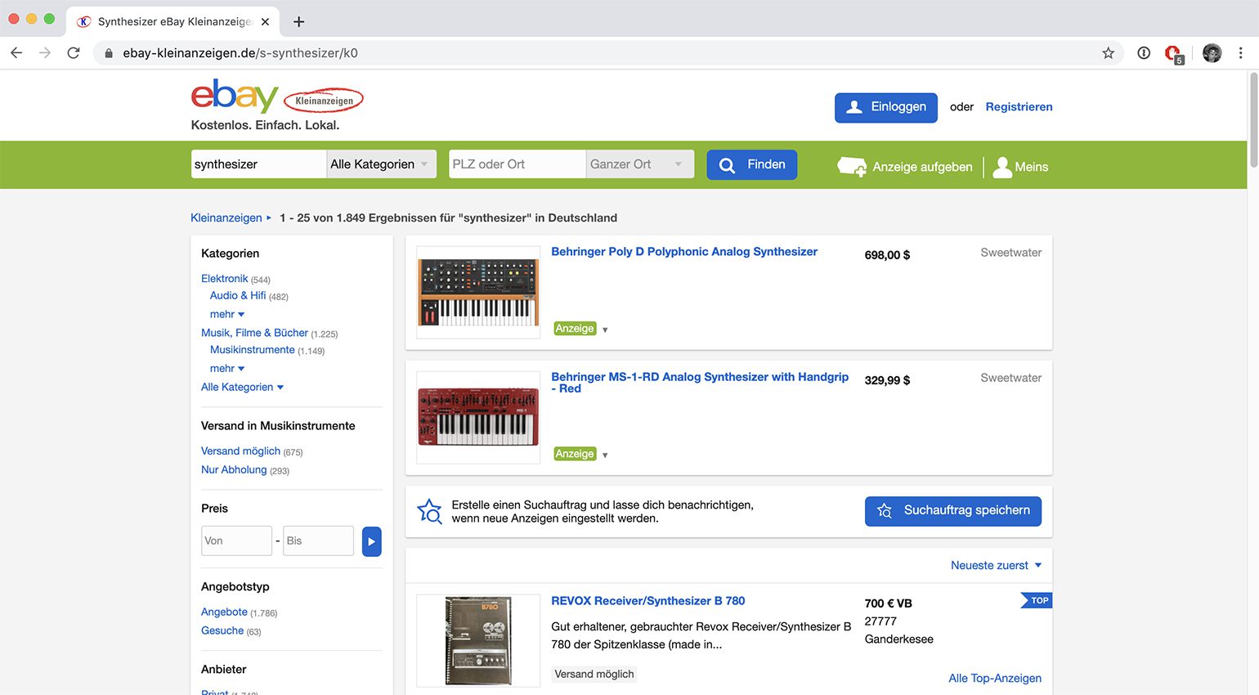The width and height of the screenshot is (1259, 695).
Task: Filter by Audio & Hifi category
Action: click(238, 295)
